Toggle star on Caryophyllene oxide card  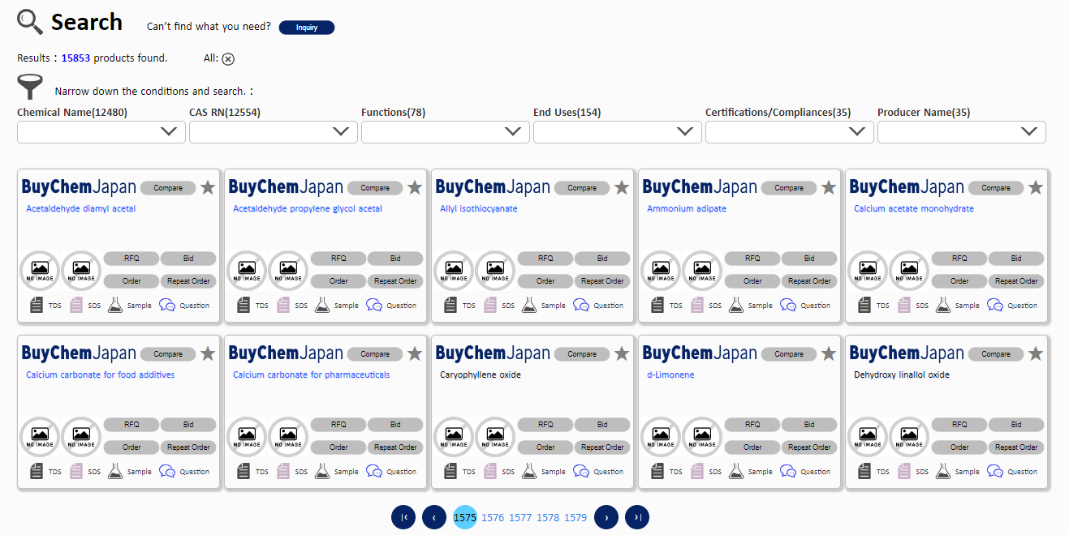pyautogui.click(x=622, y=353)
